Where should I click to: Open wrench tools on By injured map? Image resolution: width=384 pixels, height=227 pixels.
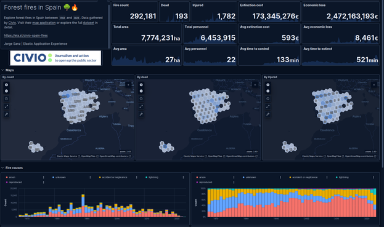coord(268,114)
